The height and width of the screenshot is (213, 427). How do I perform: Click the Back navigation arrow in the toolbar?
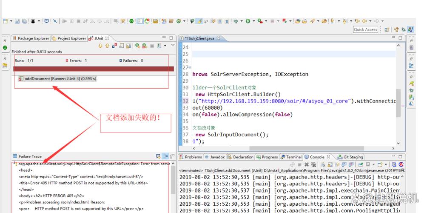(364, 21)
